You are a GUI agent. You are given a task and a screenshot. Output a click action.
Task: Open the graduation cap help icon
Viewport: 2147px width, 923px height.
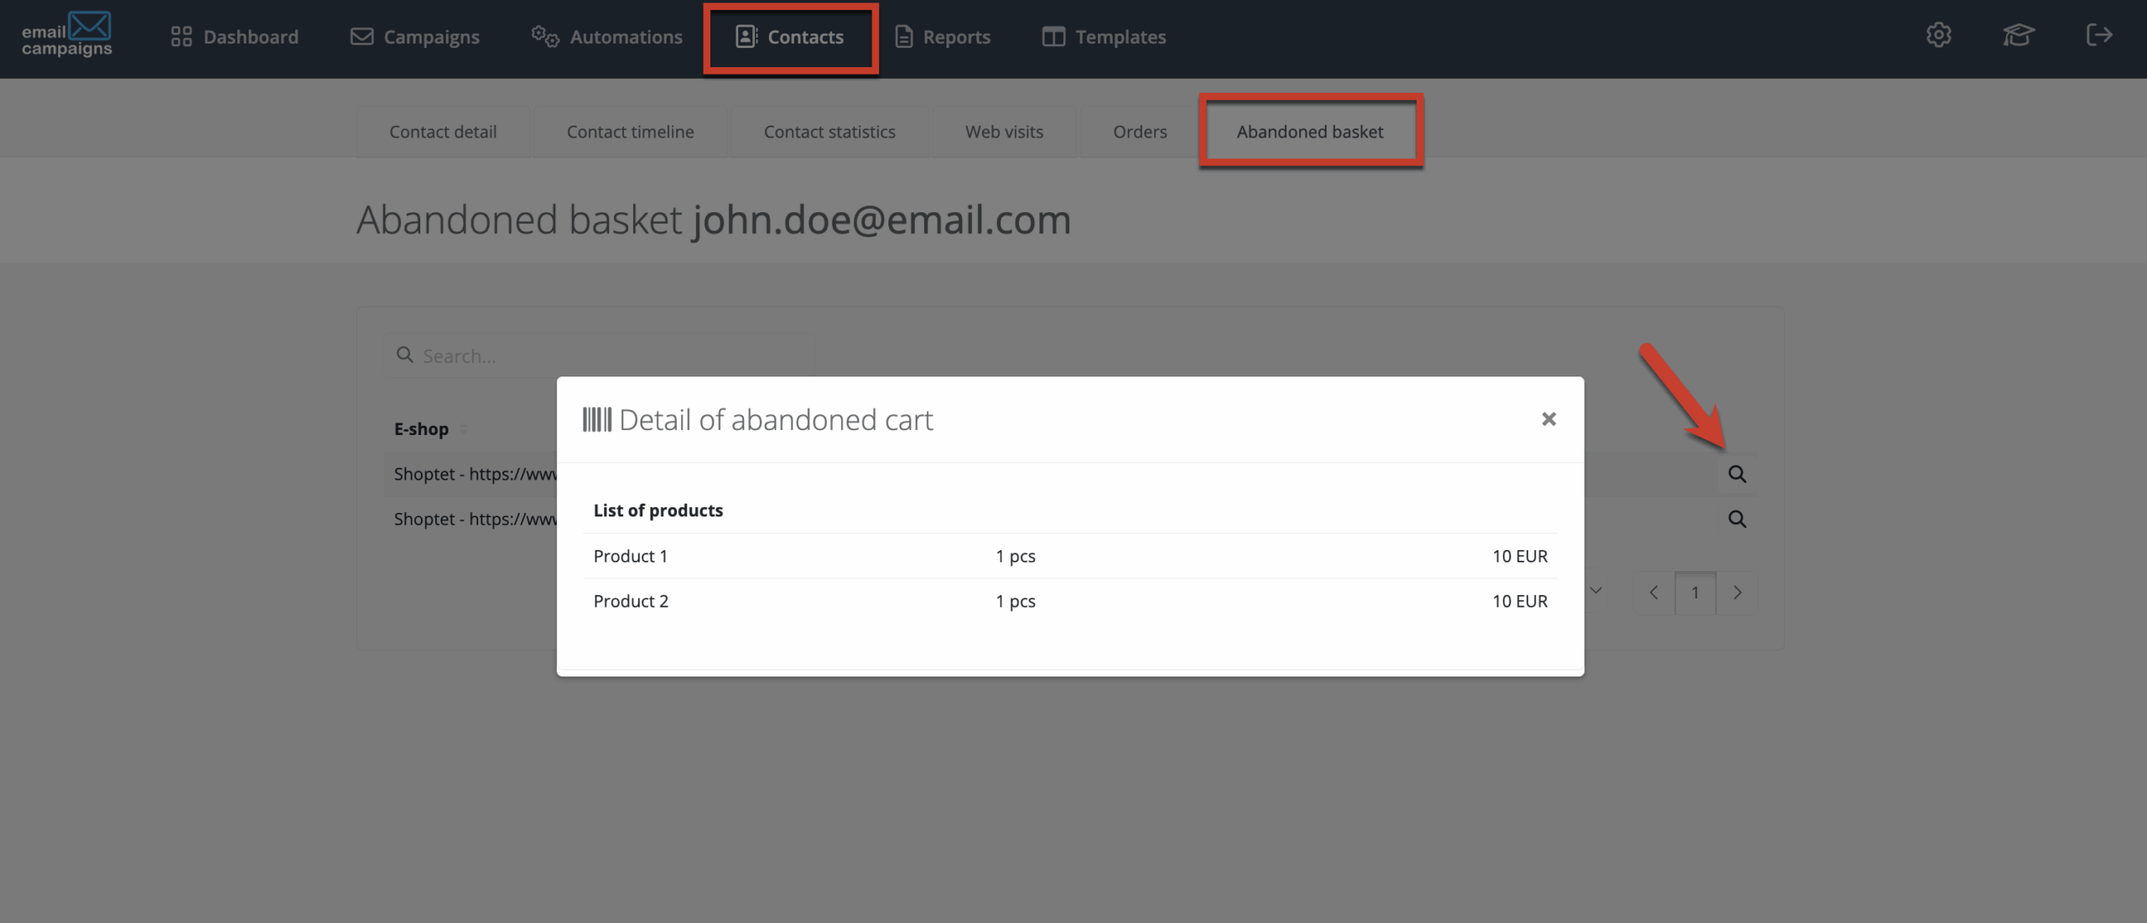coord(2018,35)
